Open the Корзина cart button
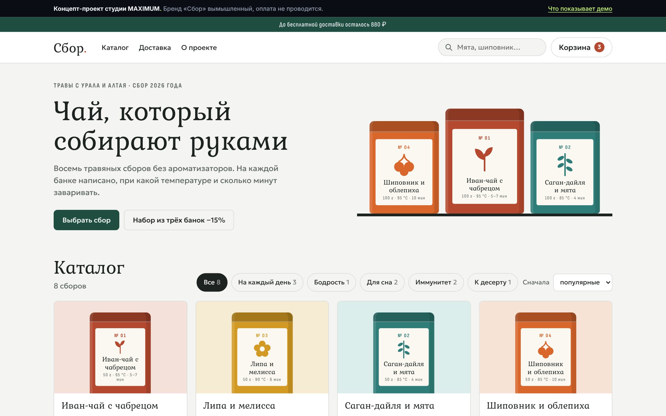666x416 pixels. coord(581,47)
